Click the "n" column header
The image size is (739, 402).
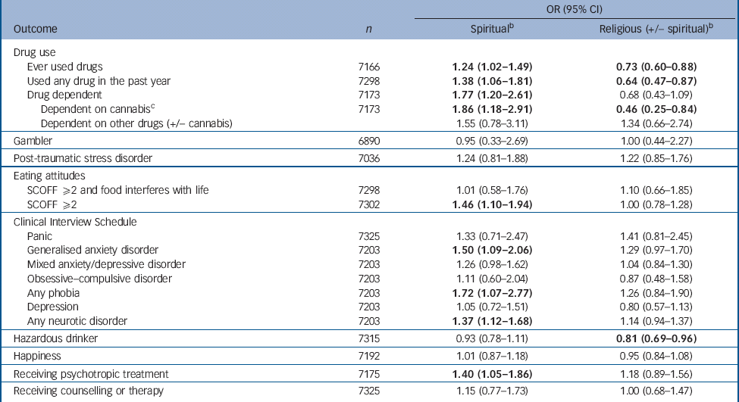368,29
